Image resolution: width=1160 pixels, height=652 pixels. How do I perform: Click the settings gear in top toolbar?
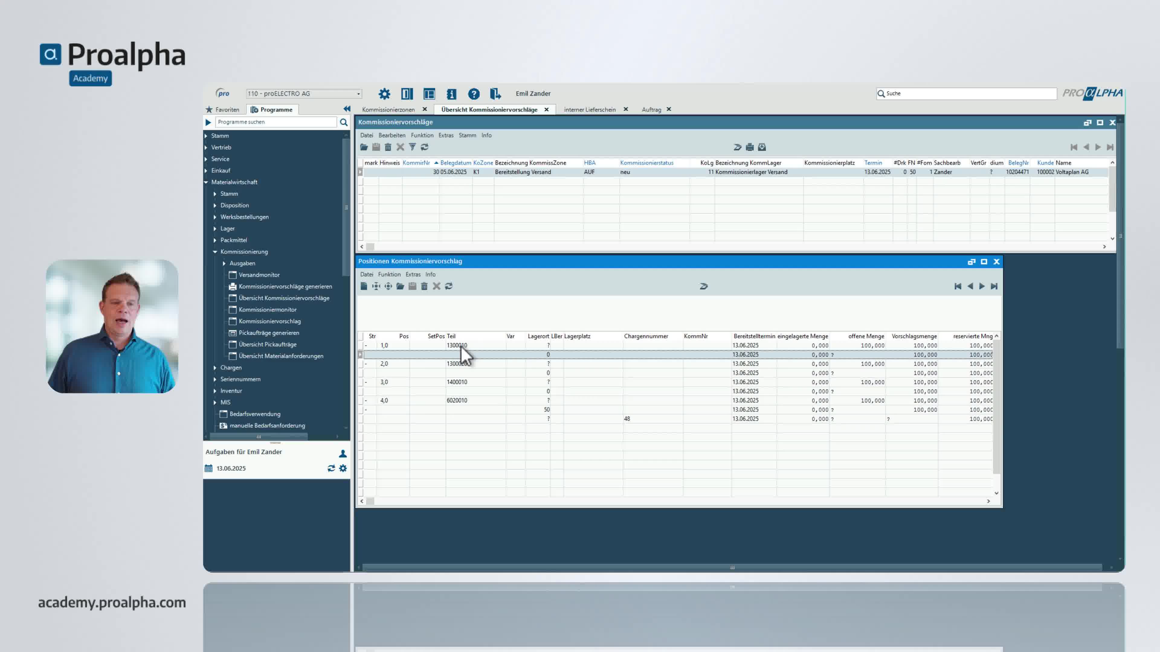tap(384, 94)
